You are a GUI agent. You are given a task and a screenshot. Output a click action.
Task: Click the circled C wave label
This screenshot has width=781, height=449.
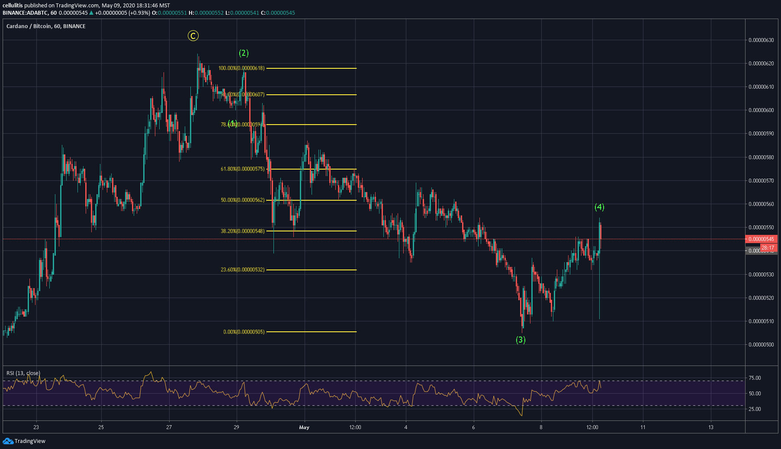[x=193, y=36]
